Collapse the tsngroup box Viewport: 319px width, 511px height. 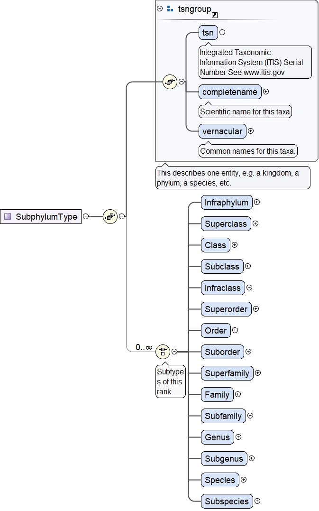[x=159, y=9]
